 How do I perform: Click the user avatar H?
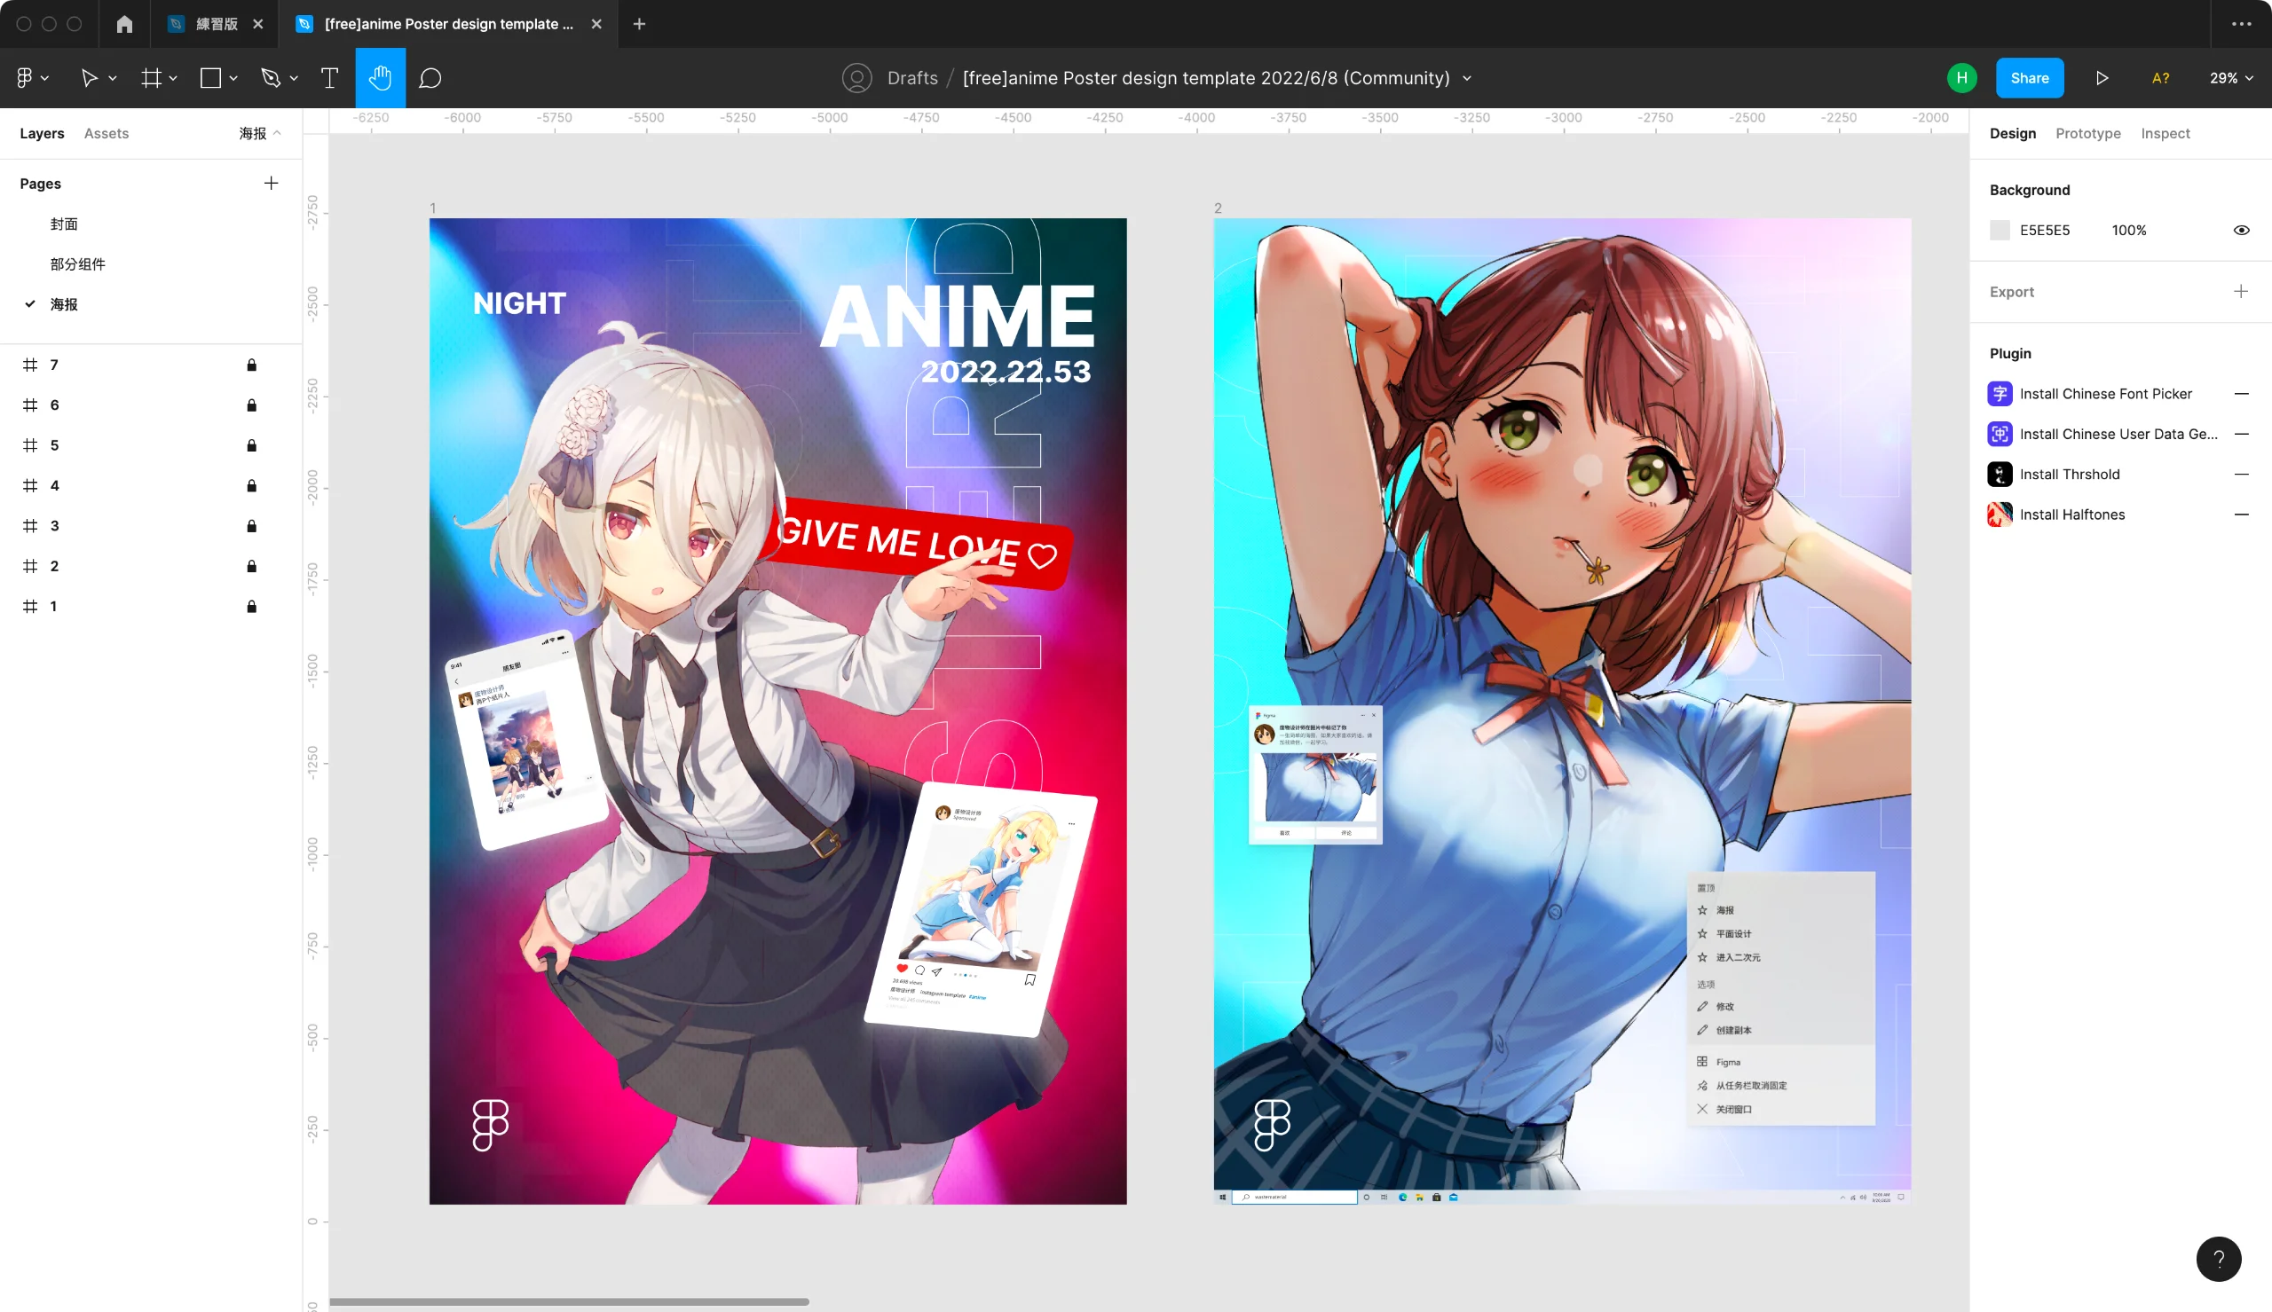point(1961,78)
